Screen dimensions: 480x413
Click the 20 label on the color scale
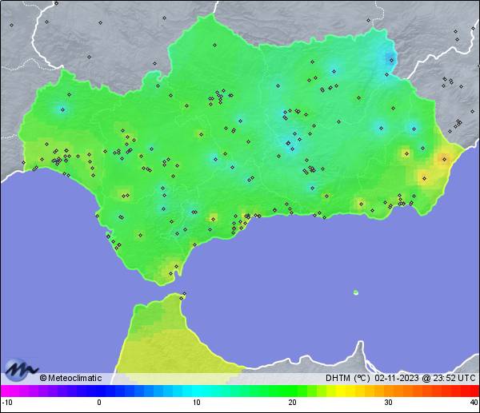(x=292, y=403)
